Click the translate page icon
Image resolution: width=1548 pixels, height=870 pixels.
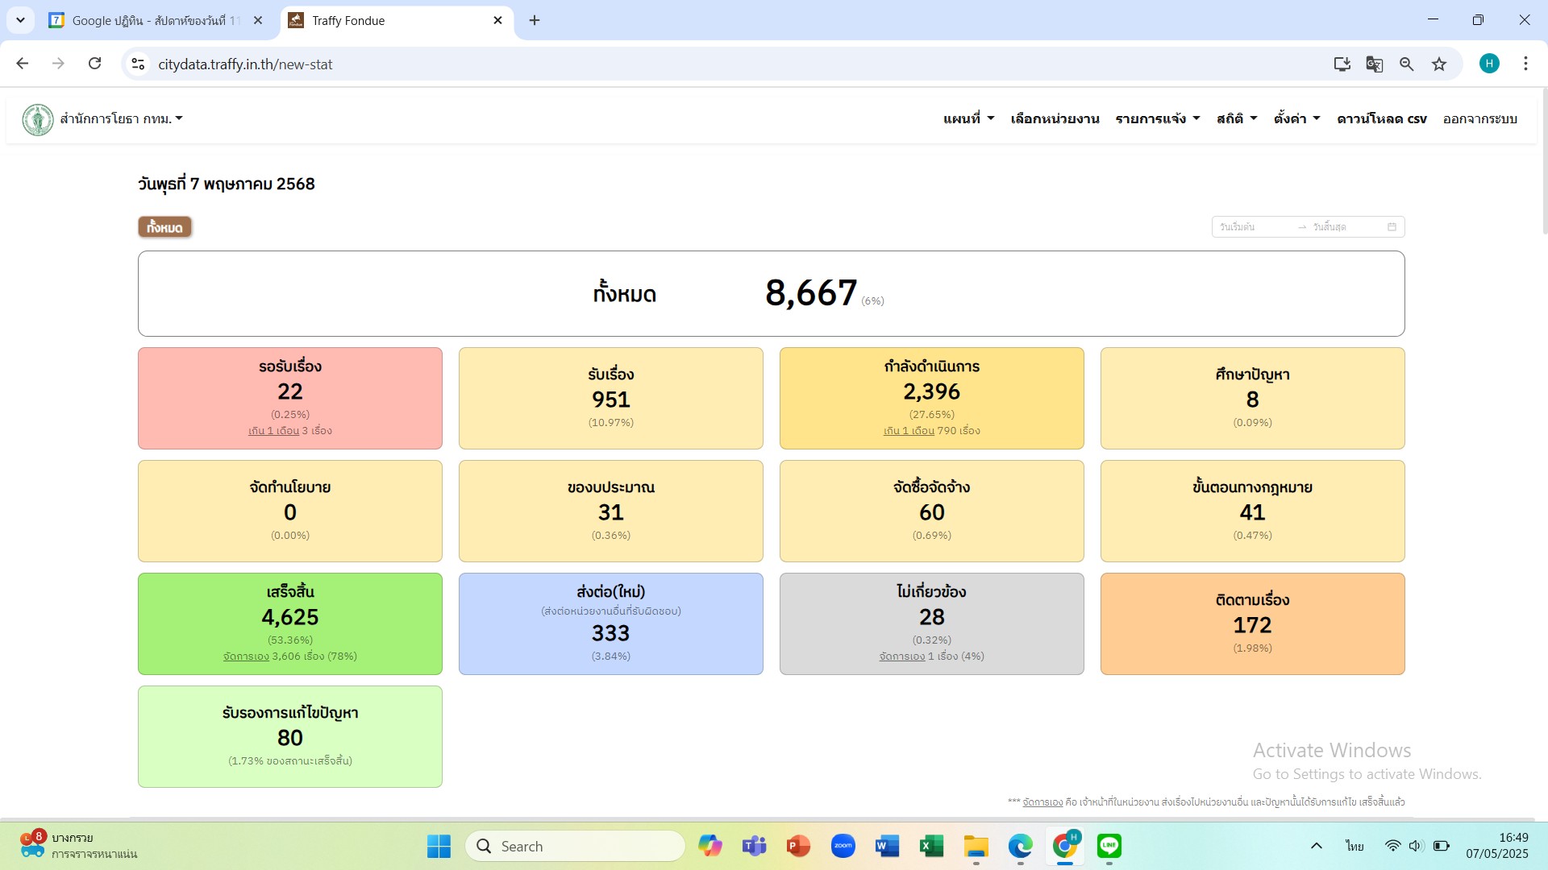click(1374, 64)
